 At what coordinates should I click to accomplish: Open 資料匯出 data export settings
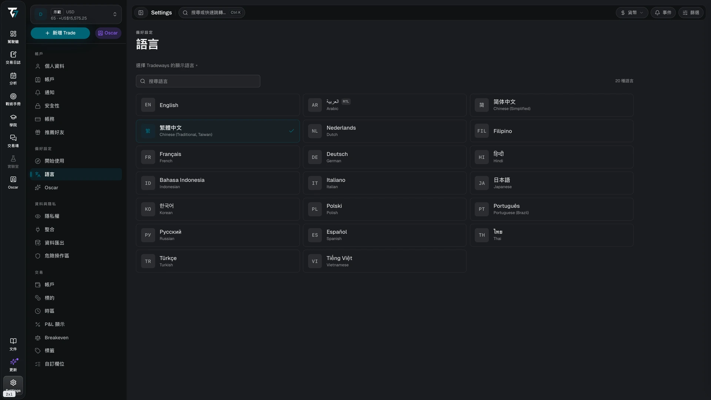(x=76, y=243)
